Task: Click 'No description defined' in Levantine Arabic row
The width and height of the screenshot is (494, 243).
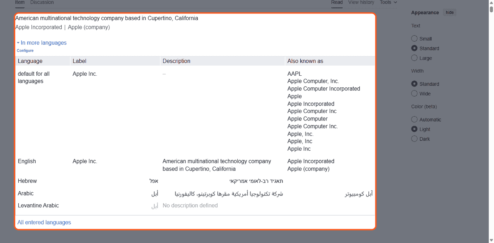Action: 190,205
